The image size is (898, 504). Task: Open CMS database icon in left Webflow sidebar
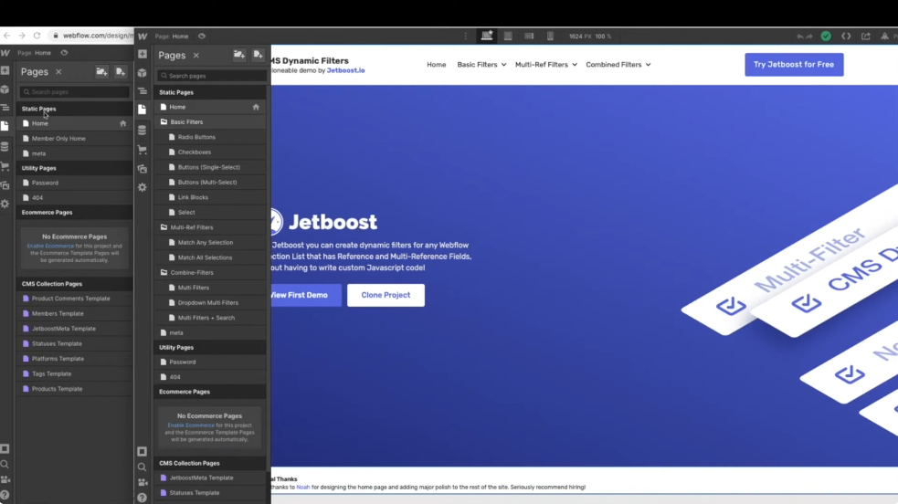[5, 147]
